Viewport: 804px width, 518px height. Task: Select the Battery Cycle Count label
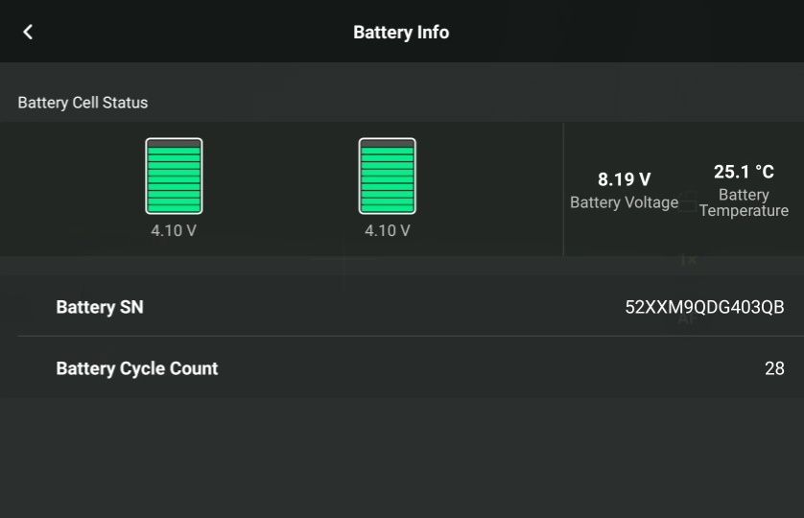click(x=137, y=368)
